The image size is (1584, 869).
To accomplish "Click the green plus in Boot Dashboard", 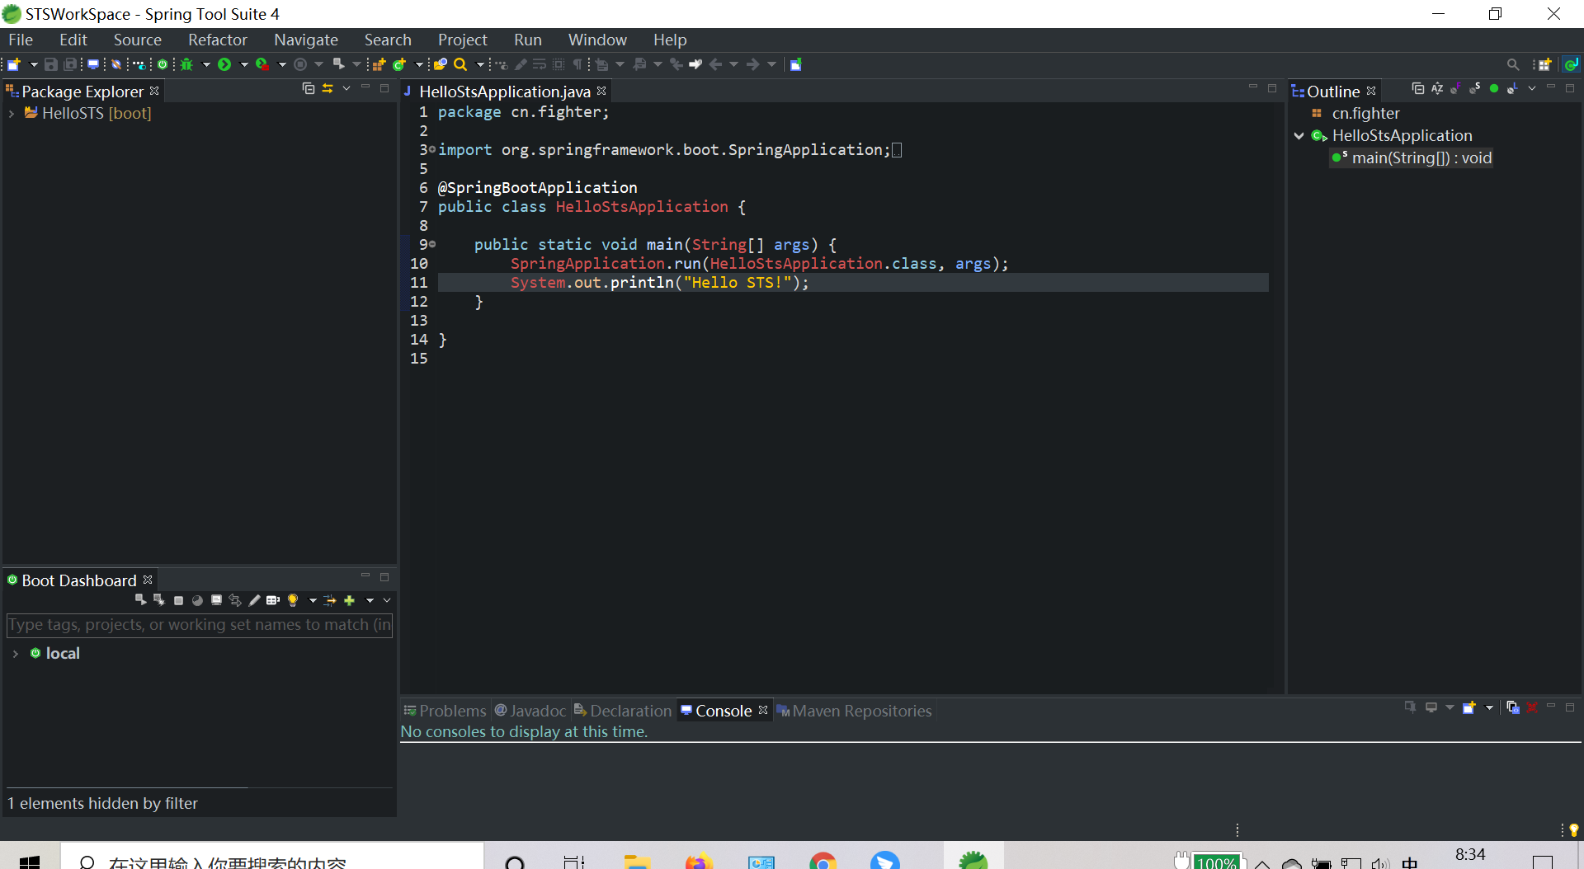I will (x=349, y=600).
